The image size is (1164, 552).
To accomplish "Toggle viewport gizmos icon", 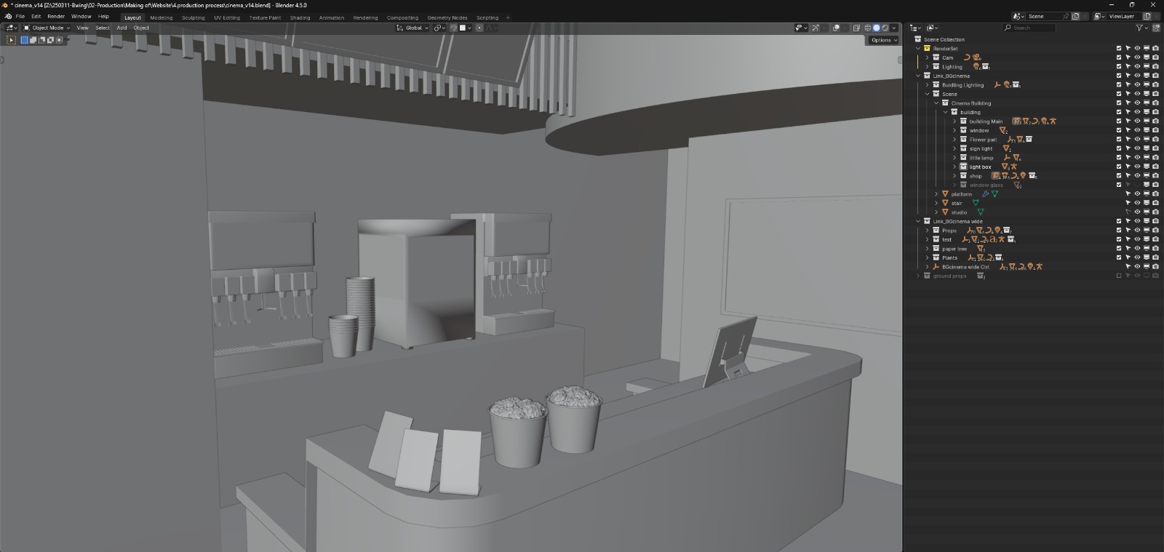I will [x=816, y=28].
